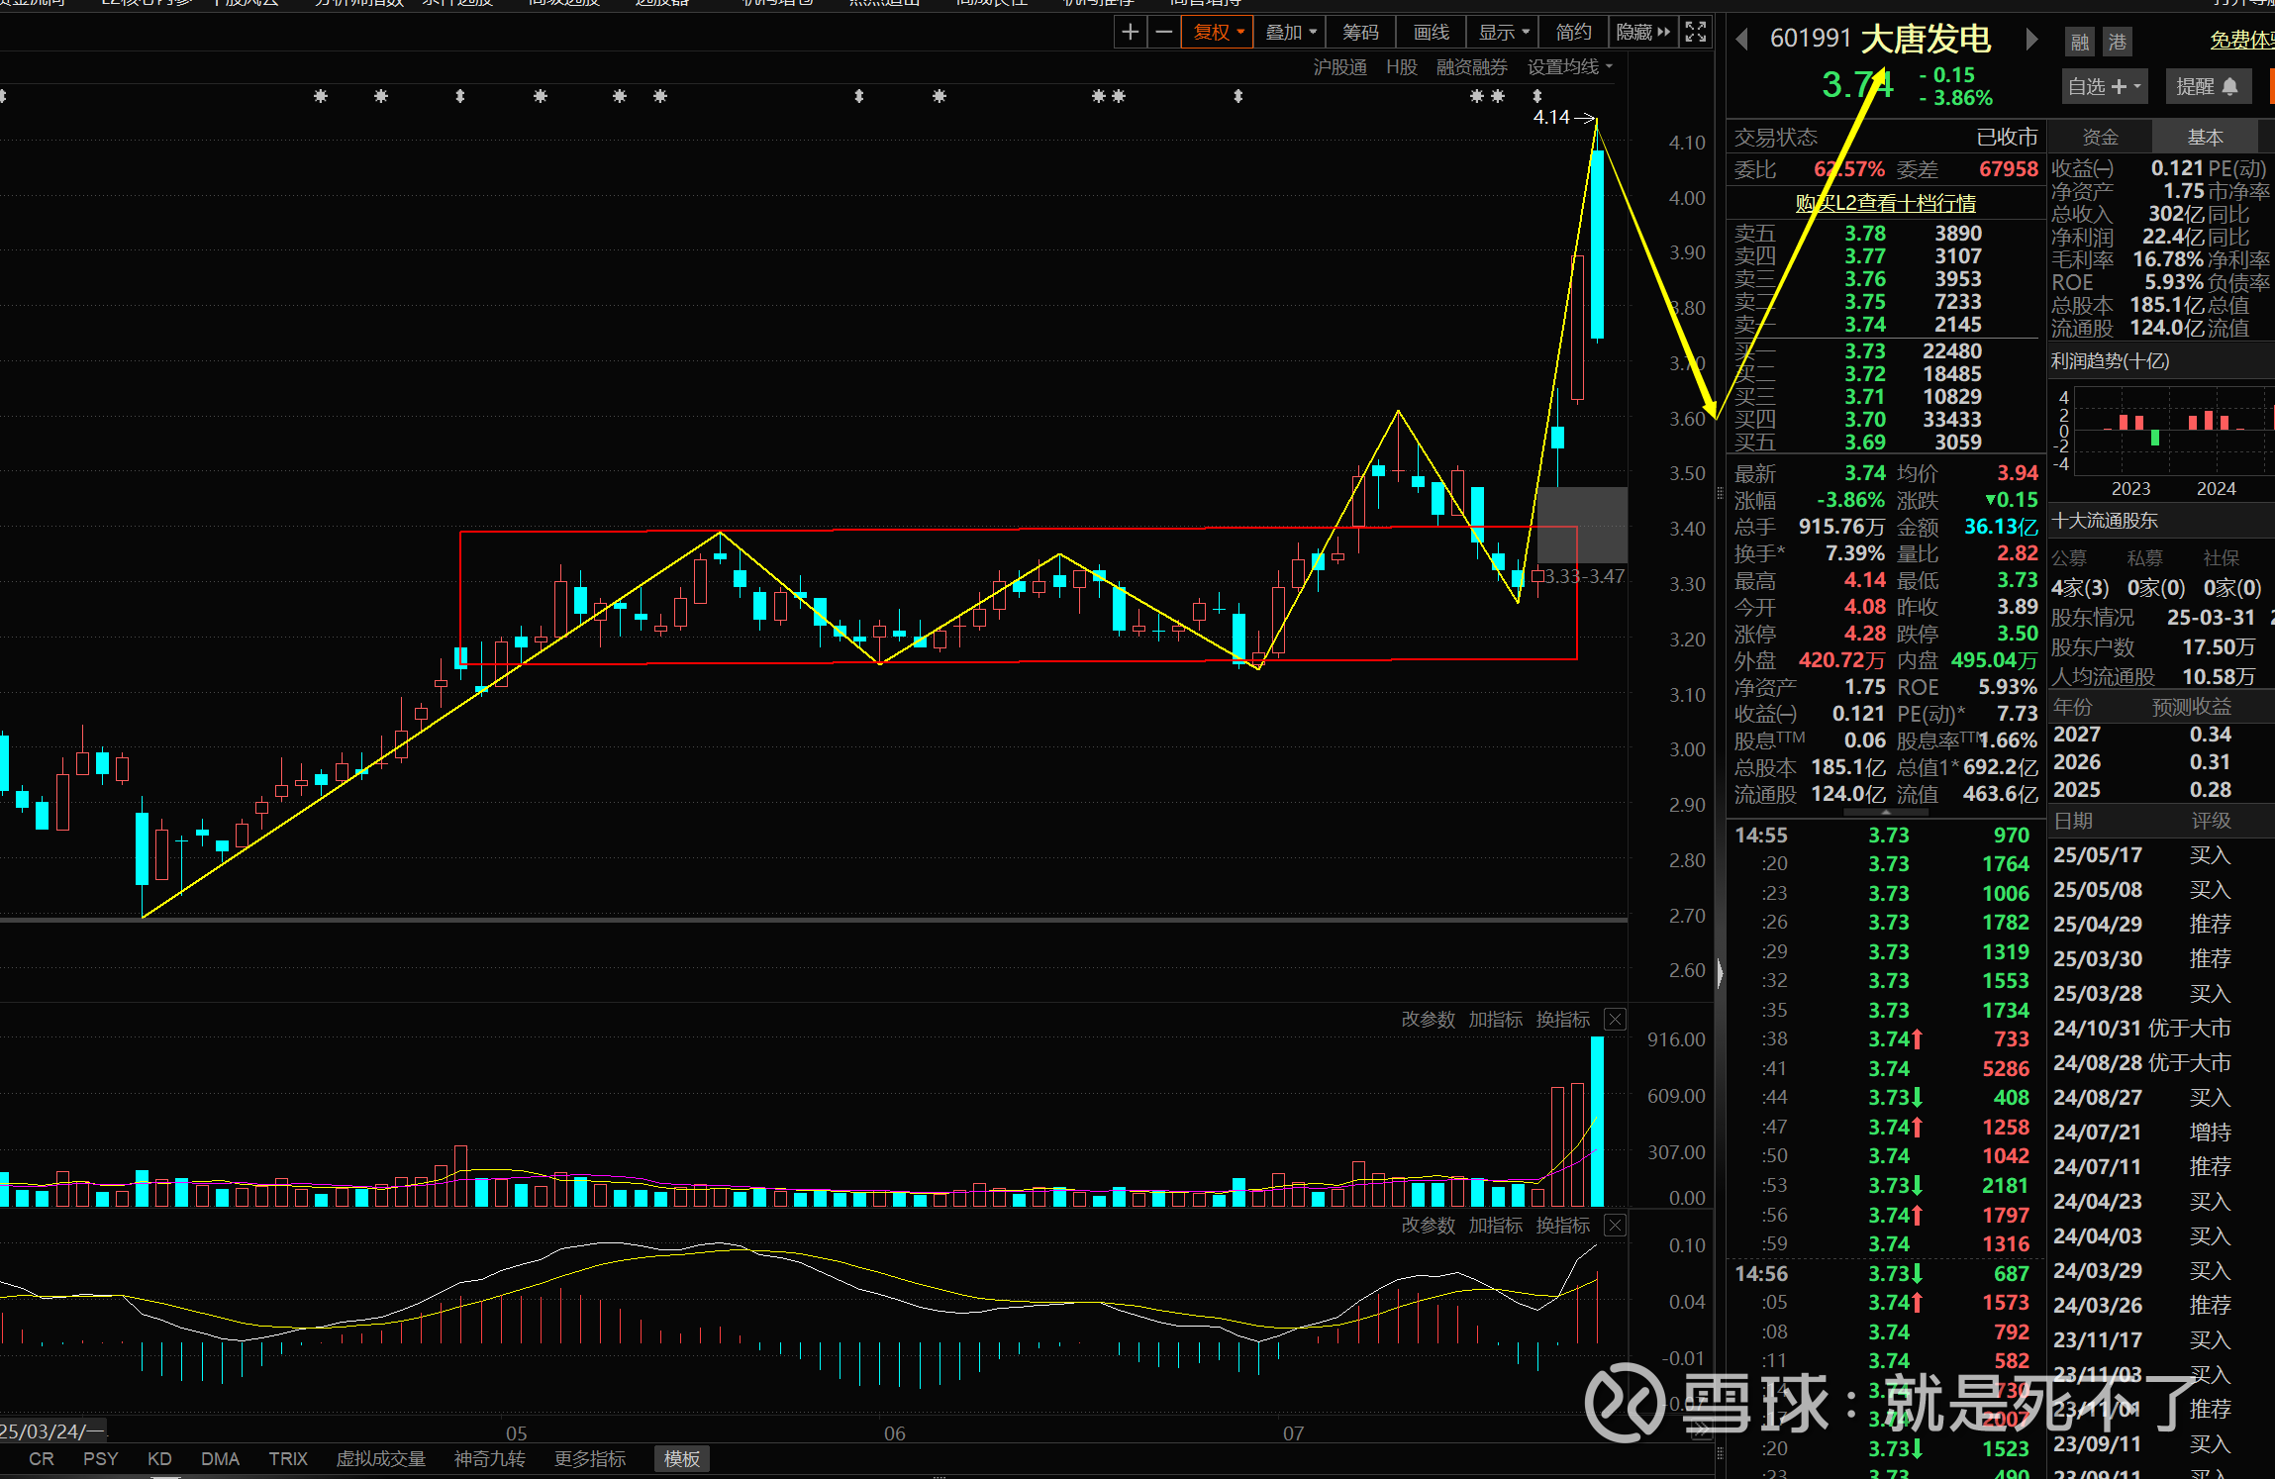Click the 24/07/21 增持 rating row
This screenshot has width=2275, height=1479.
point(2161,1133)
